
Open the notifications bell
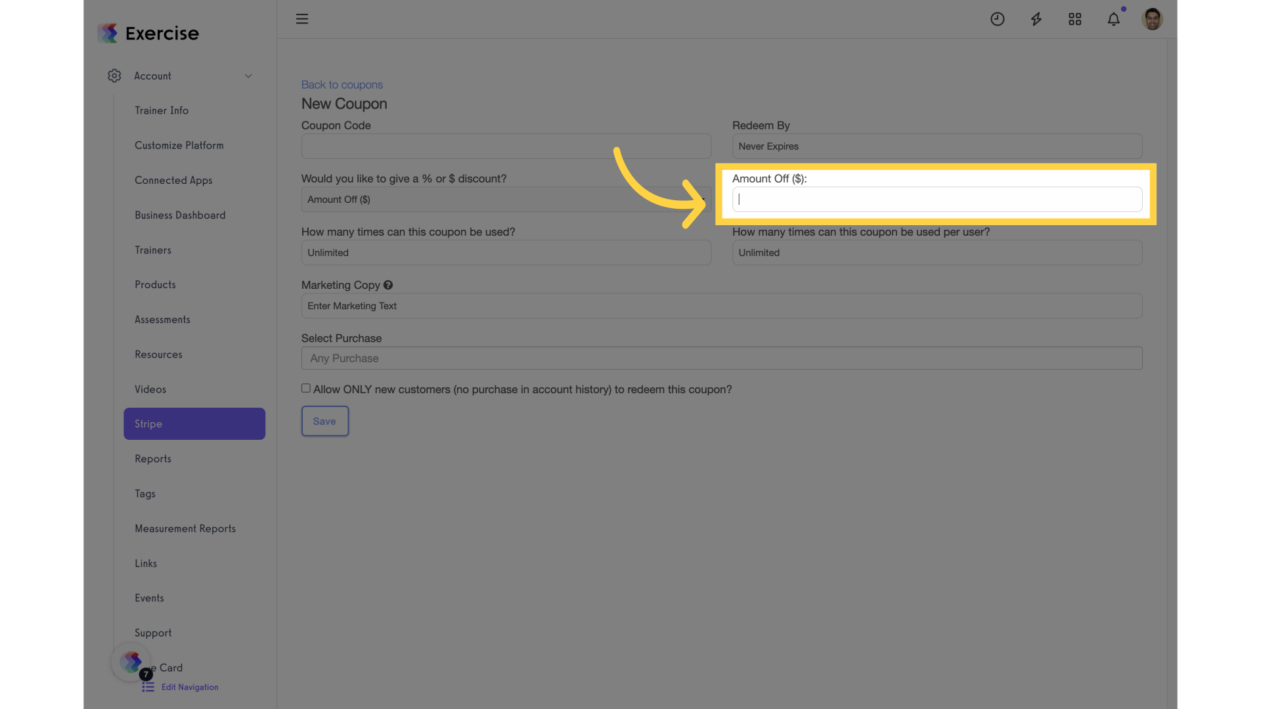(1113, 19)
